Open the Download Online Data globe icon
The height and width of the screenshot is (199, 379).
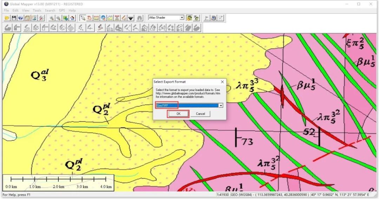[21, 18]
